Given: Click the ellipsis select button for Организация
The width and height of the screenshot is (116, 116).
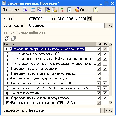Looking at the screenshot, I should pos(107,26).
